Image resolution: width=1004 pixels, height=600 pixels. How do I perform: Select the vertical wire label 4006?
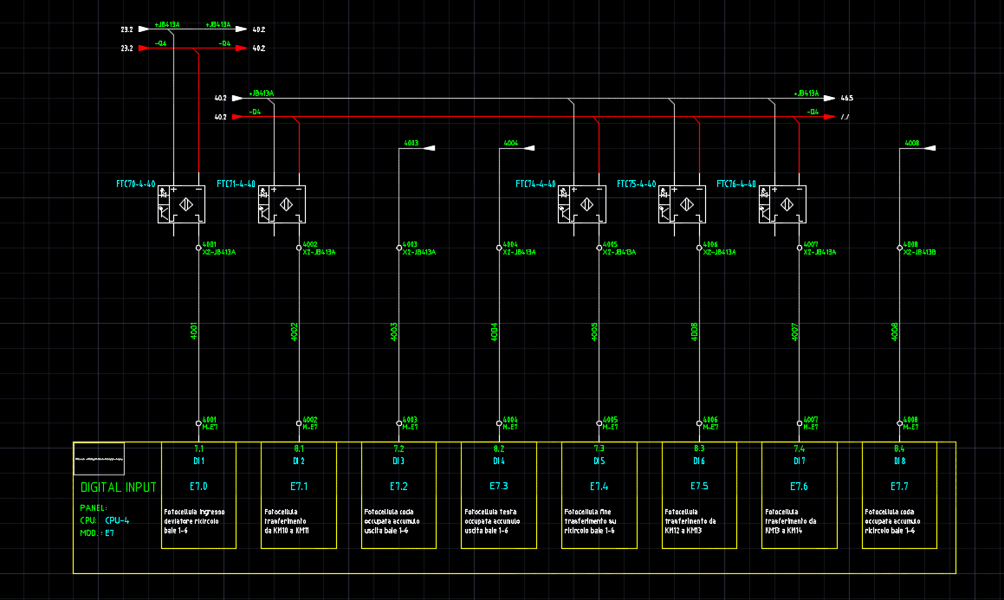695,331
